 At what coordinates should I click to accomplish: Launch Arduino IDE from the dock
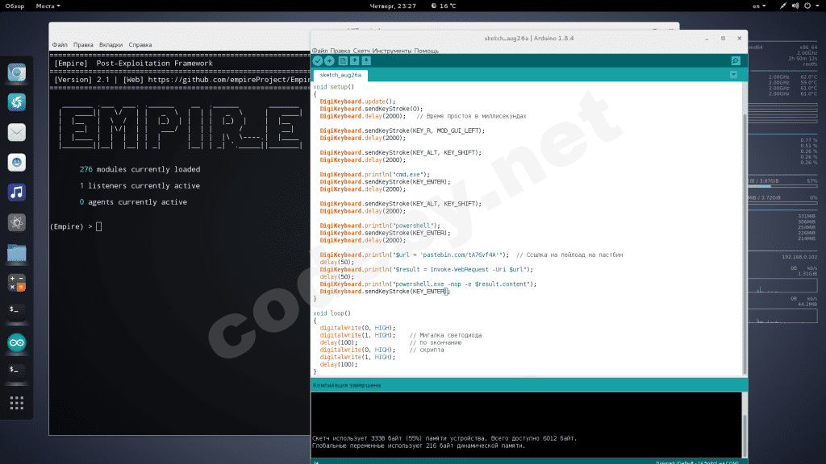tap(17, 342)
